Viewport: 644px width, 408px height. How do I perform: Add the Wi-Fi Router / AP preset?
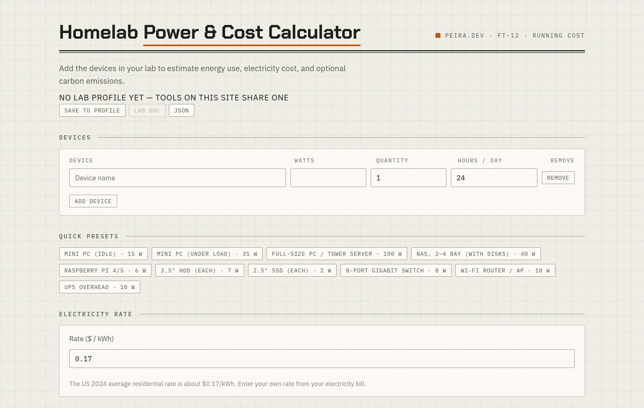(505, 270)
